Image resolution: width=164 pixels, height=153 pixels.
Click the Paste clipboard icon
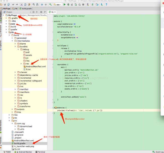pyautogui.click(x=29, y=5)
